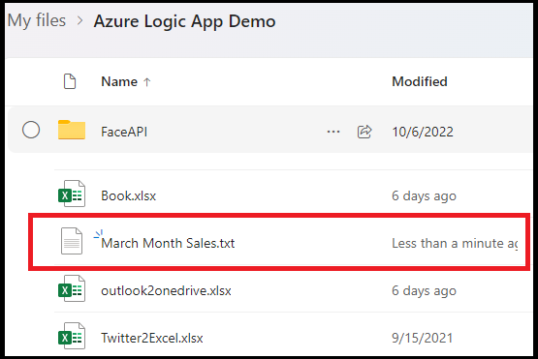Viewport: 538px width, 359px height.
Task: Click the Excel icon beside outlook2onedrive.xlsx
Action: [x=72, y=288]
